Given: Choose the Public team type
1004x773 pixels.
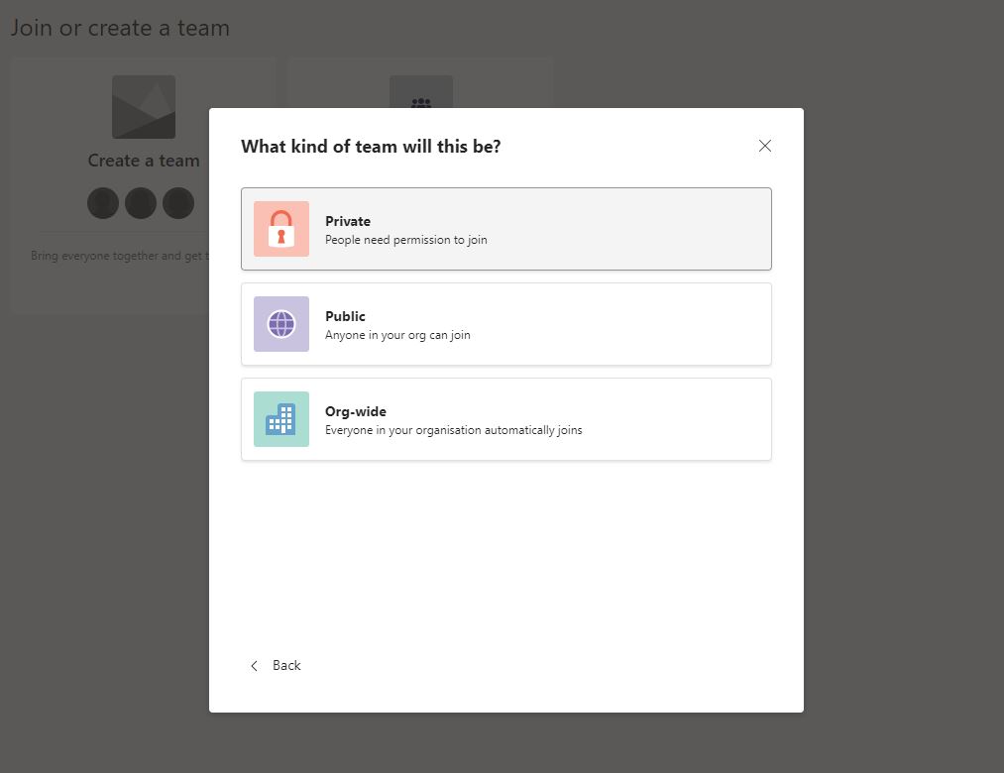Looking at the screenshot, I should point(505,323).
